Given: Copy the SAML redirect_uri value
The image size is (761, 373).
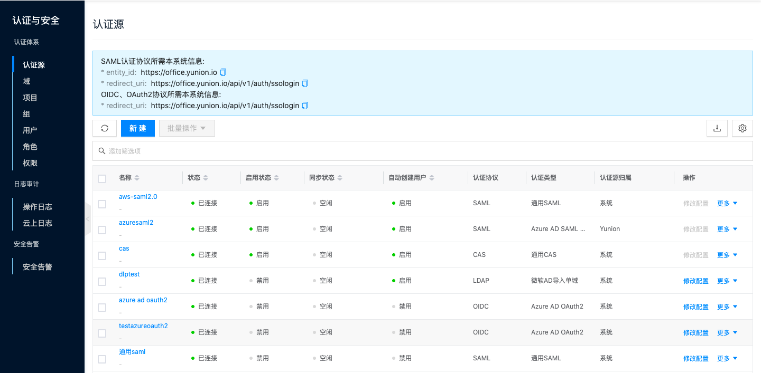Looking at the screenshot, I should tap(305, 83).
